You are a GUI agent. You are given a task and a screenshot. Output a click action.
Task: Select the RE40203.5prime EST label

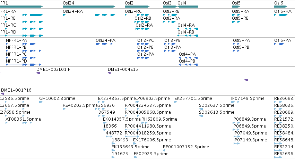[80, 105]
